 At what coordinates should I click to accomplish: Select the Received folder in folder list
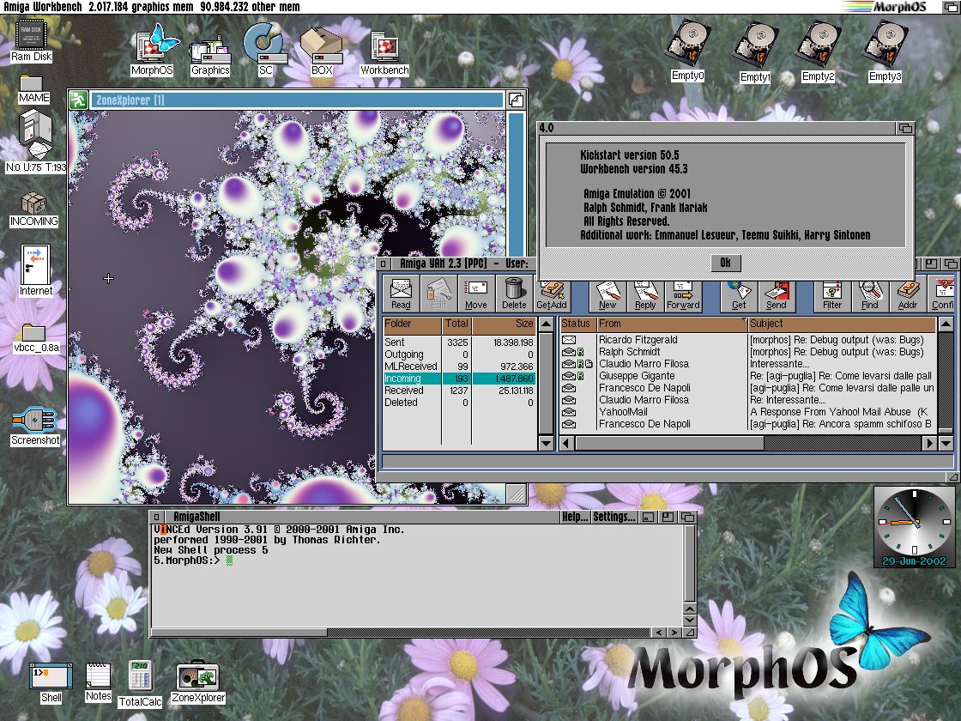(x=403, y=391)
